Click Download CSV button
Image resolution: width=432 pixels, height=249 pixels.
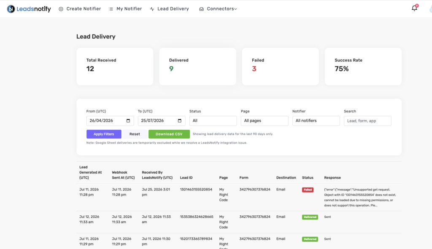(169, 134)
